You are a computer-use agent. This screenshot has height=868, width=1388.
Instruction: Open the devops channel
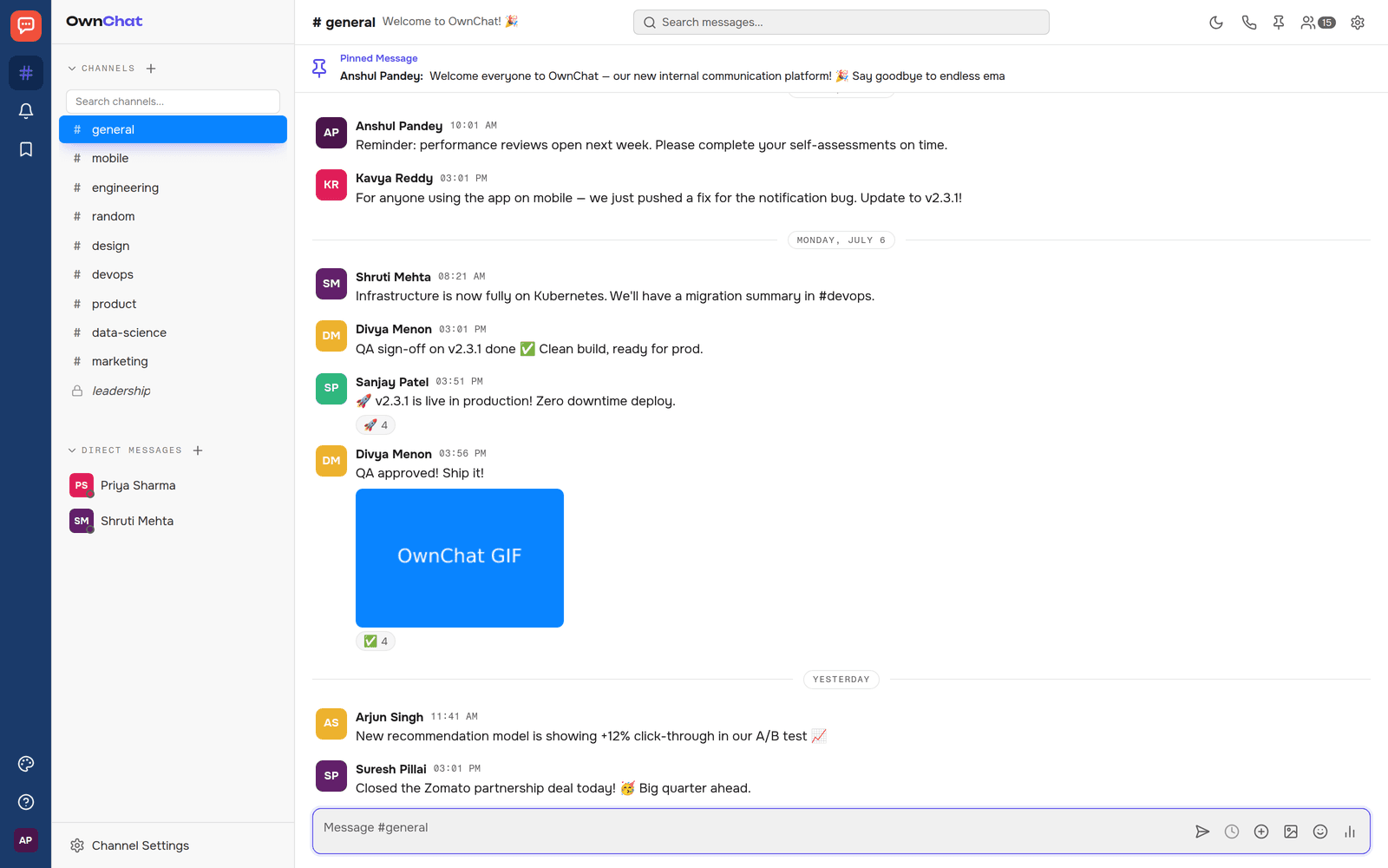tap(173, 274)
